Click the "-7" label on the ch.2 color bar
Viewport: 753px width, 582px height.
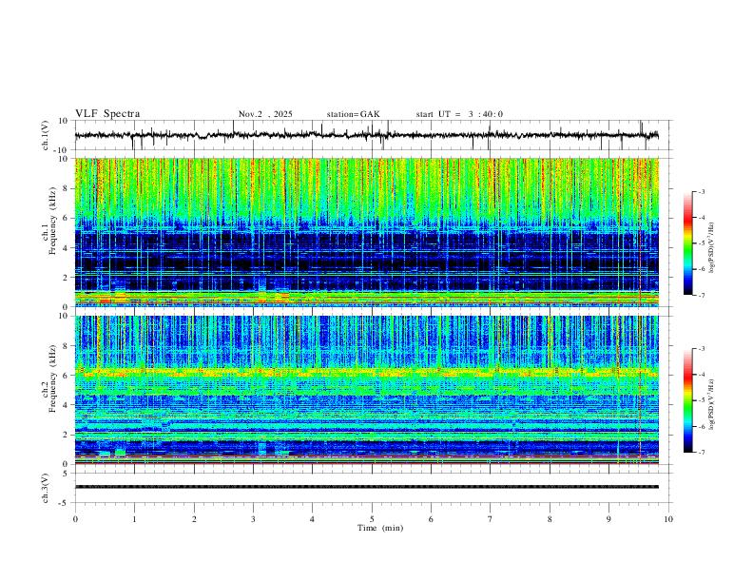(x=701, y=452)
